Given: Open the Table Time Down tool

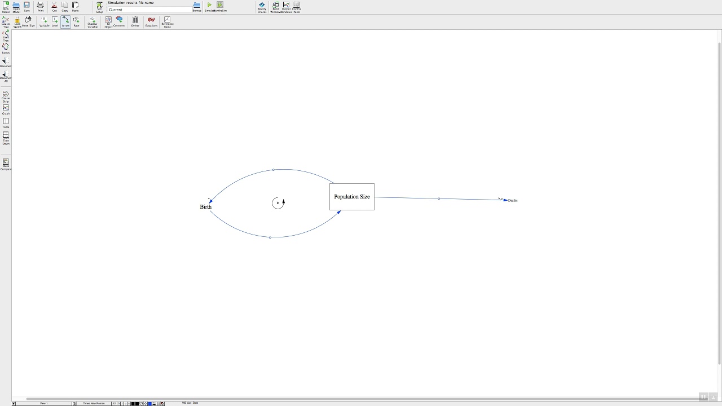Looking at the screenshot, I should tap(6, 138).
